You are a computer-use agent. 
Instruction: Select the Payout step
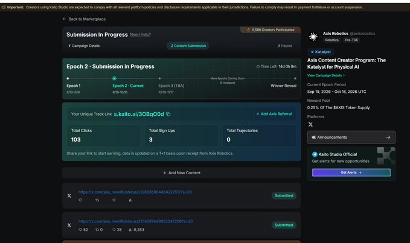tap(285, 46)
